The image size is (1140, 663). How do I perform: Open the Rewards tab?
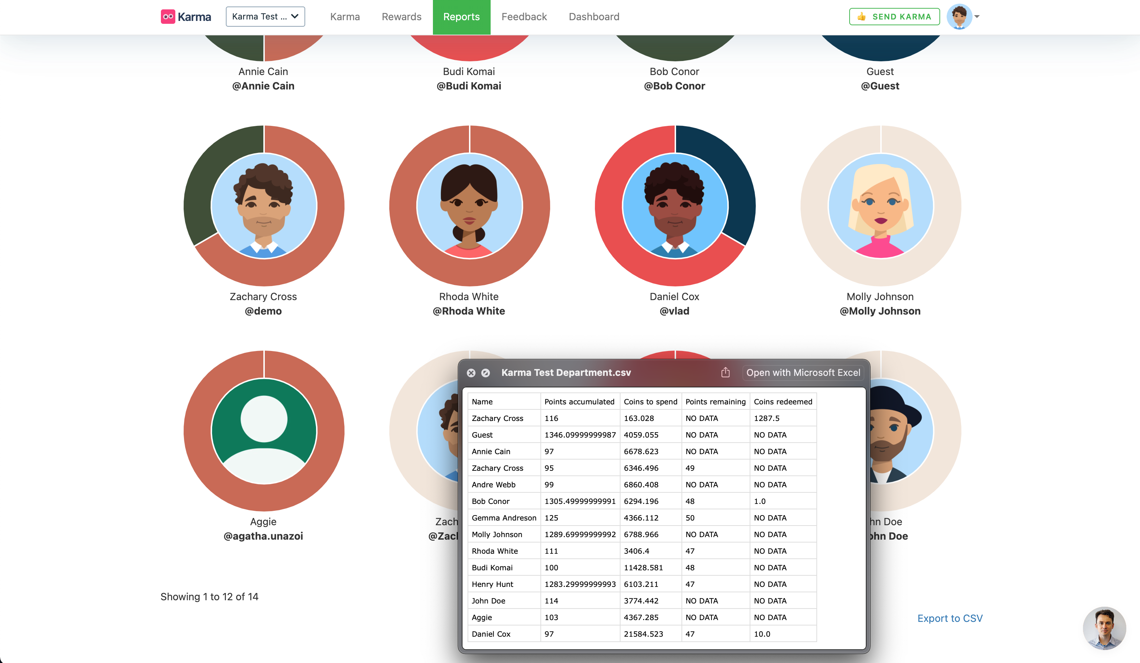(401, 17)
